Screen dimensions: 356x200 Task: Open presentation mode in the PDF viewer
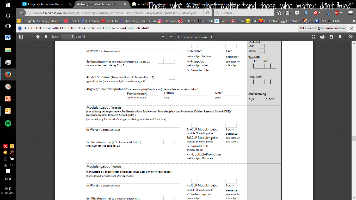pos(313,37)
